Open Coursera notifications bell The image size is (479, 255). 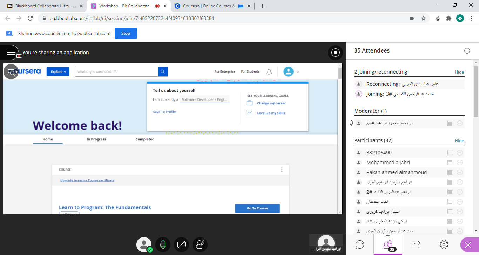pyautogui.click(x=269, y=72)
